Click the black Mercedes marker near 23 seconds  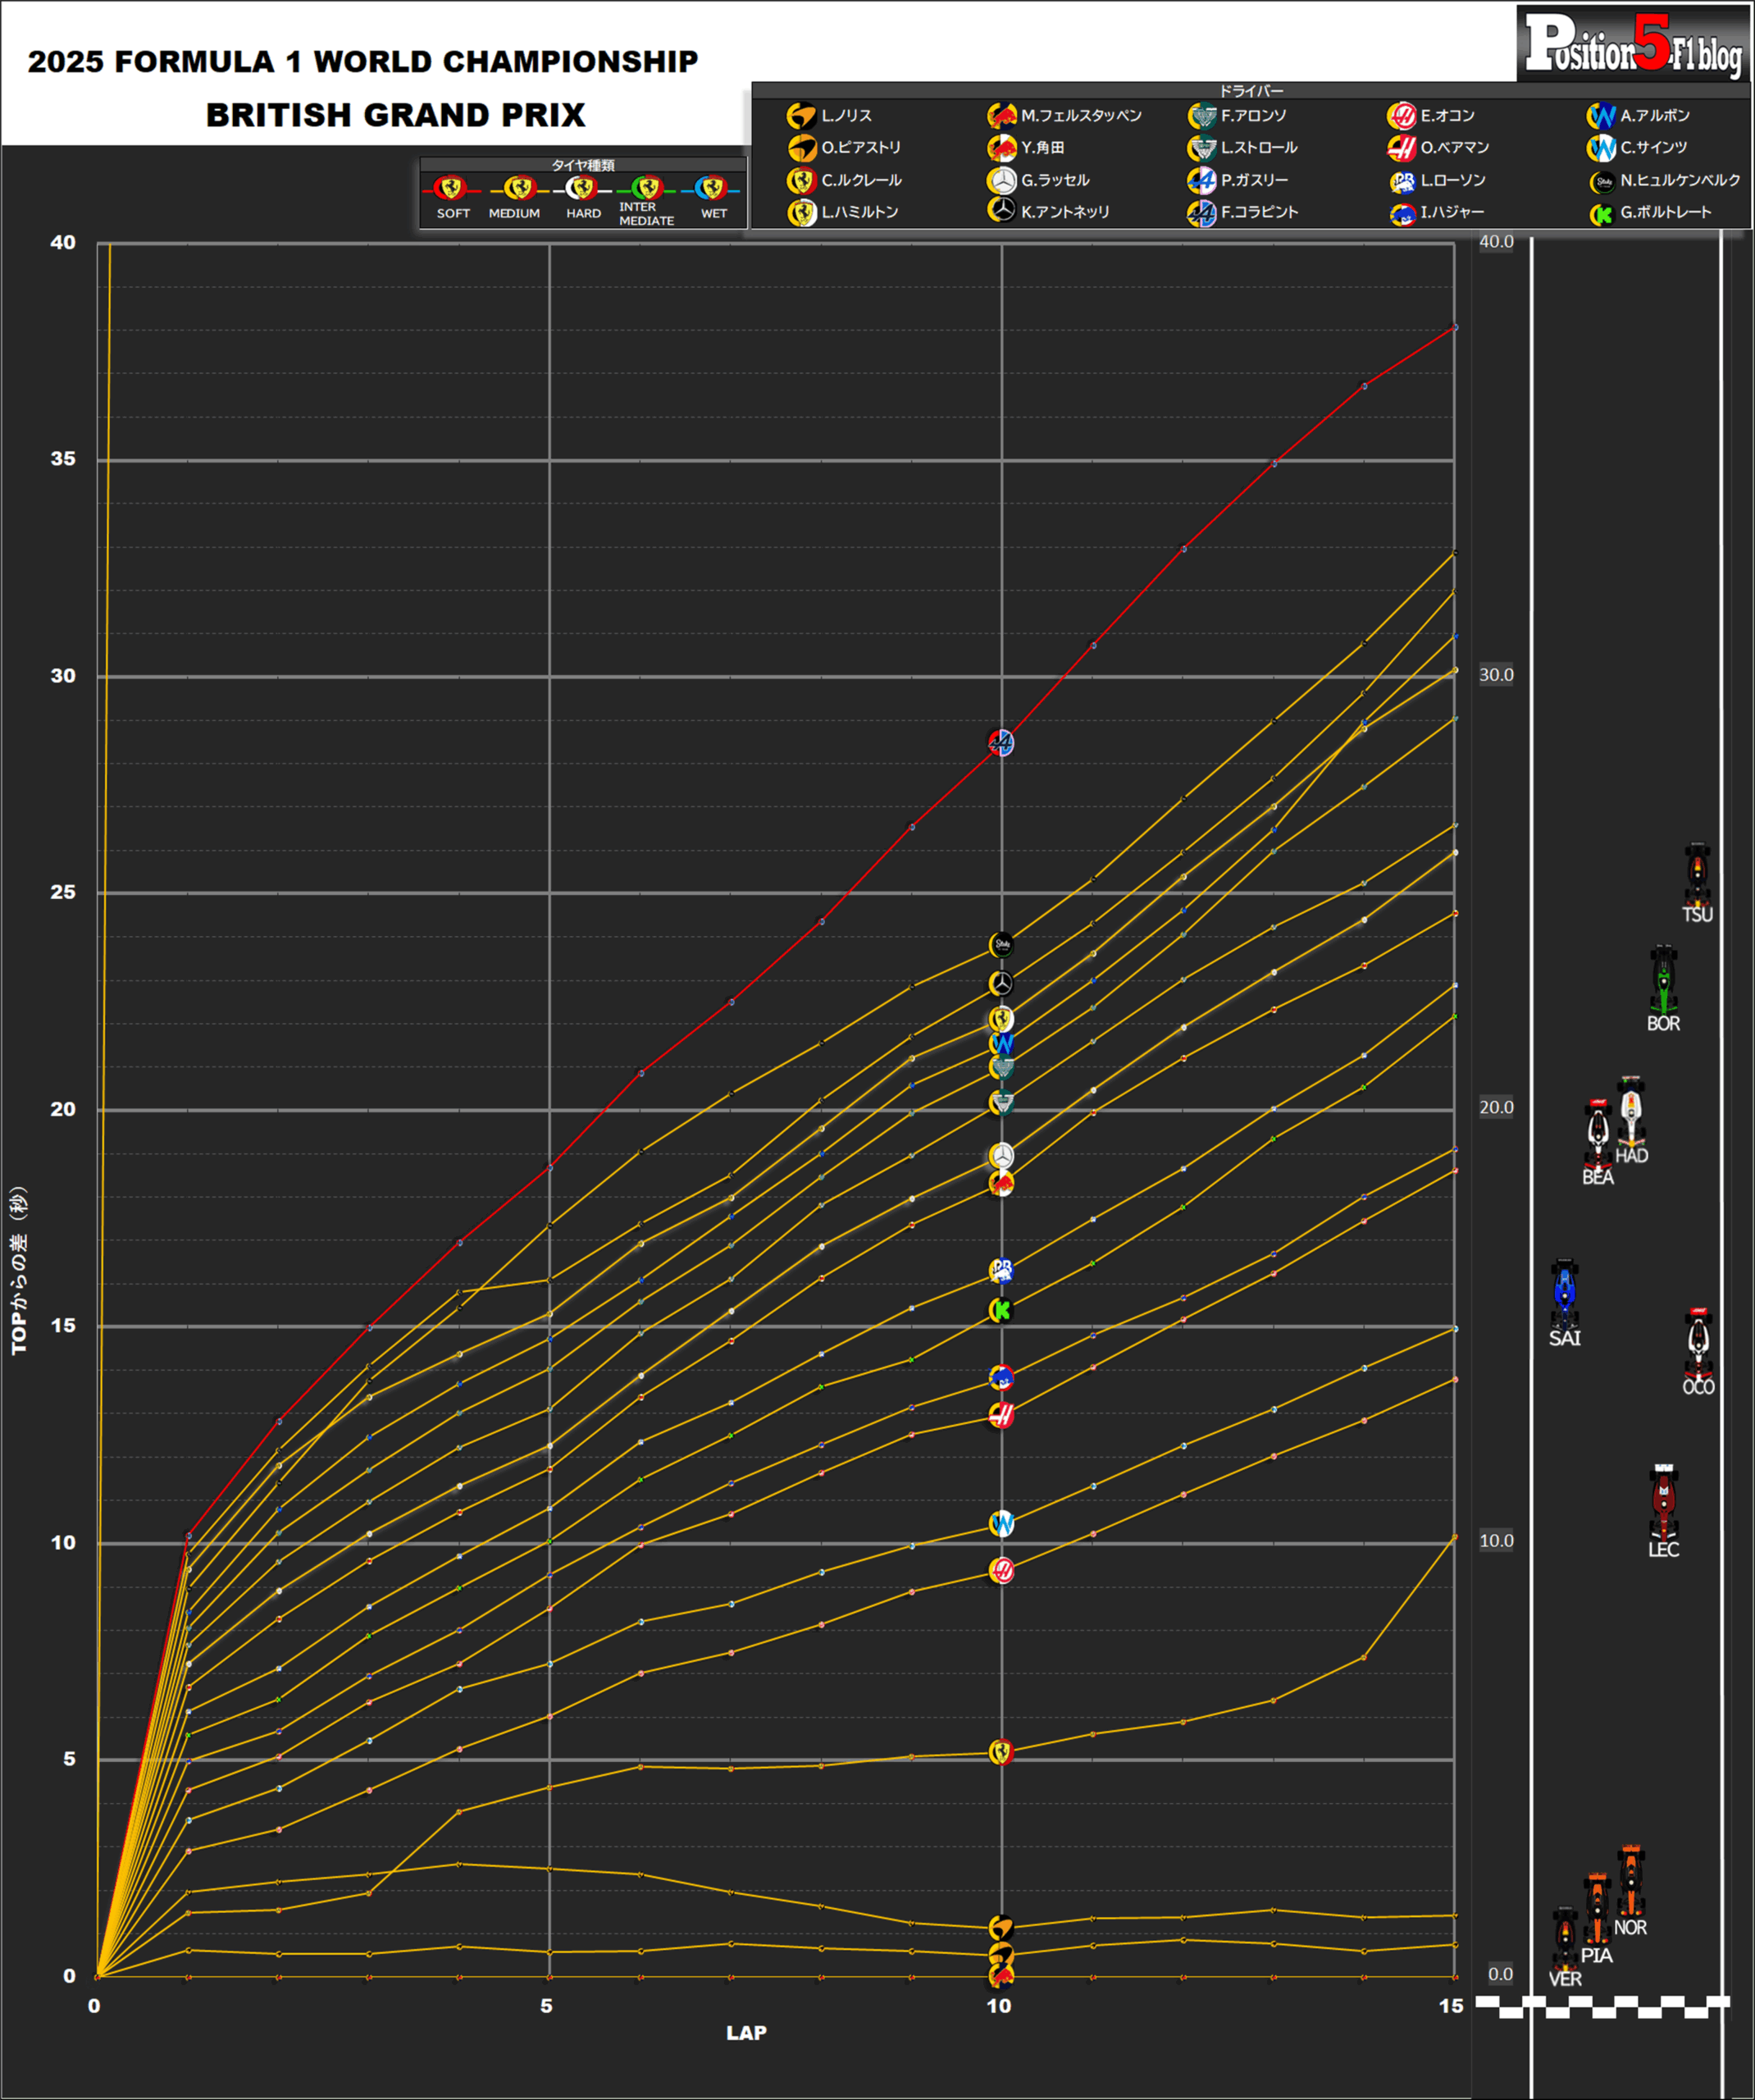click(1001, 983)
